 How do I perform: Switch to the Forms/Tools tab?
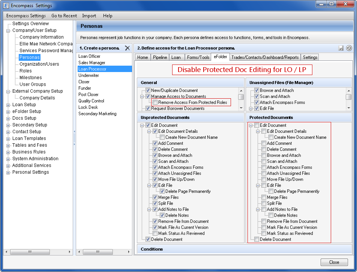[198, 57]
